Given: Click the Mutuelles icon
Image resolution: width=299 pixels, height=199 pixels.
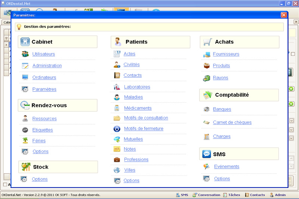Looking at the screenshot, I should pyautogui.click(x=117, y=139).
